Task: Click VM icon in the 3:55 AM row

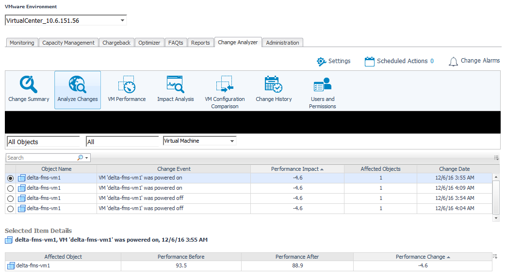Action: tap(22, 178)
